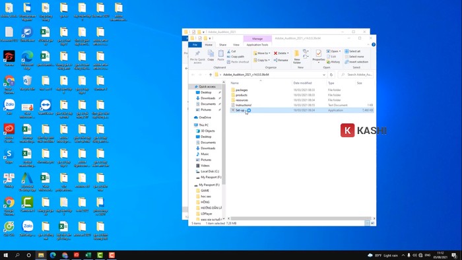
Task: Switch to the Home tab
Action: click(209, 45)
